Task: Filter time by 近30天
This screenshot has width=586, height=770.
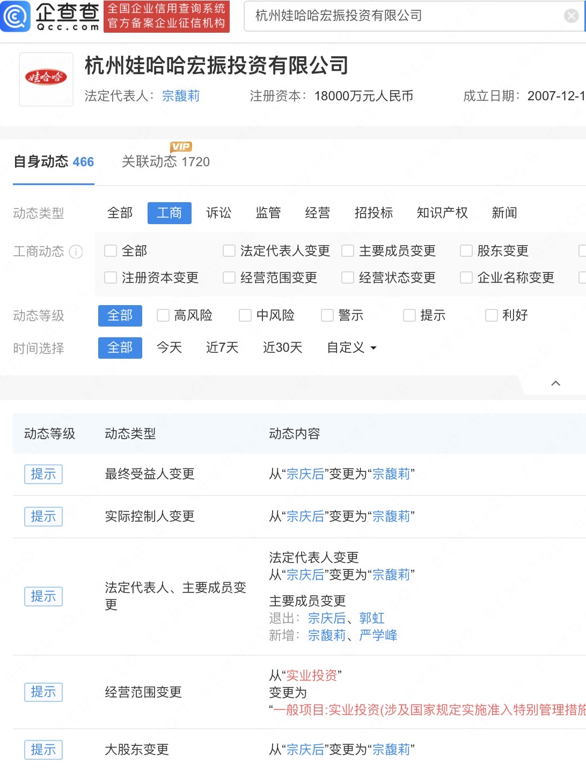Action: (x=283, y=347)
